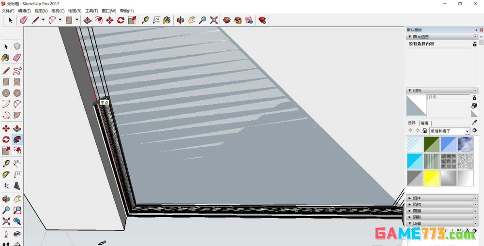Image resolution: width=484 pixels, height=246 pixels.
Task: Pick the Polygon tool in the left palette
Action: point(17,93)
